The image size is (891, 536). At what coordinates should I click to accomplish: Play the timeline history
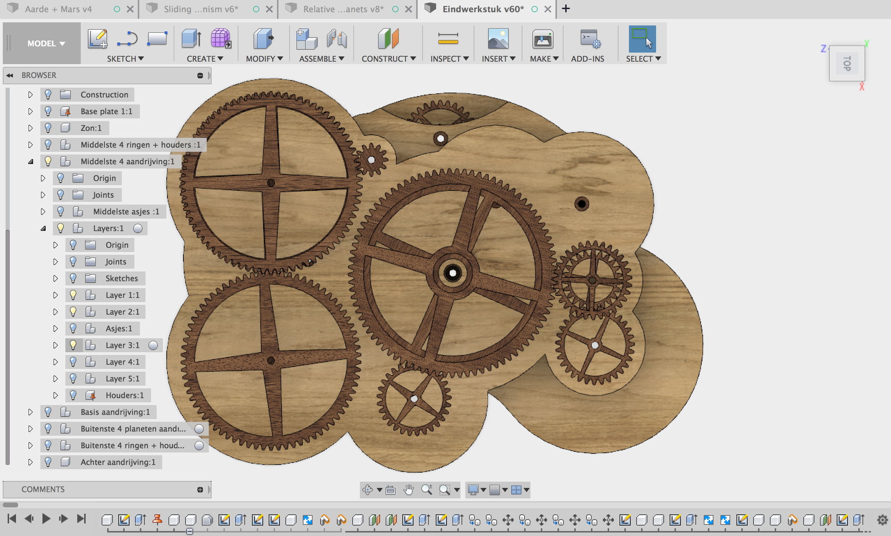(46, 519)
